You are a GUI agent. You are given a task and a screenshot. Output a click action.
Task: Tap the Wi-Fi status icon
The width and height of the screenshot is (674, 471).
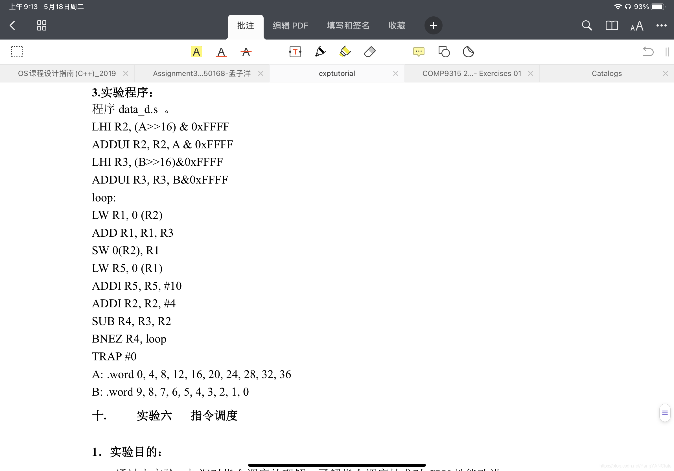click(618, 6)
